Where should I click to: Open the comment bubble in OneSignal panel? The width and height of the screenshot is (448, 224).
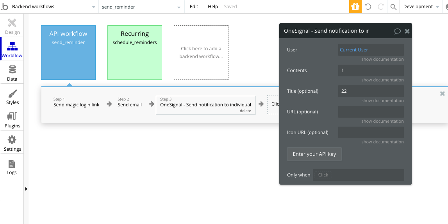click(397, 31)
